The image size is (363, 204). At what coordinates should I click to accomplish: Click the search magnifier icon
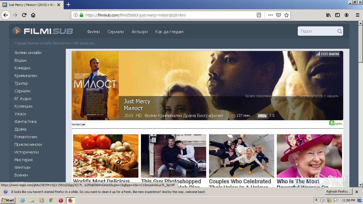(339, 31)
